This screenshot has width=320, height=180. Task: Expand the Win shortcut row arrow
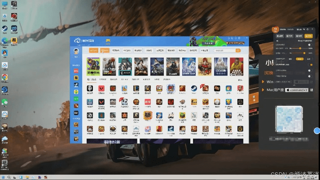(263, 82)
